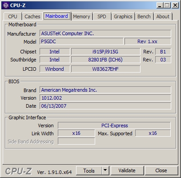Click the BIOS date 06/13/2007
Image resolution: width=181 pixels, height=178 pixels.
pos(105,106)
